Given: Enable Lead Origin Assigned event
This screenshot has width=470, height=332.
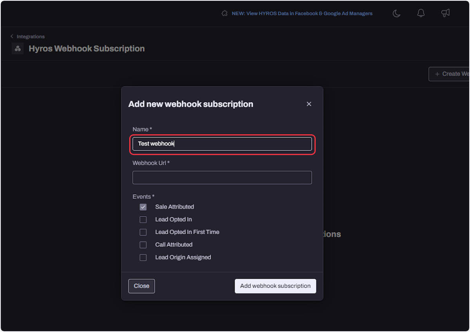Looking at the screenshot, I should (x=143, y=258).
